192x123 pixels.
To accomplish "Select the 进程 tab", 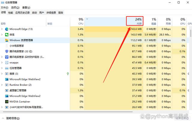I will click(x=3, y=12).
